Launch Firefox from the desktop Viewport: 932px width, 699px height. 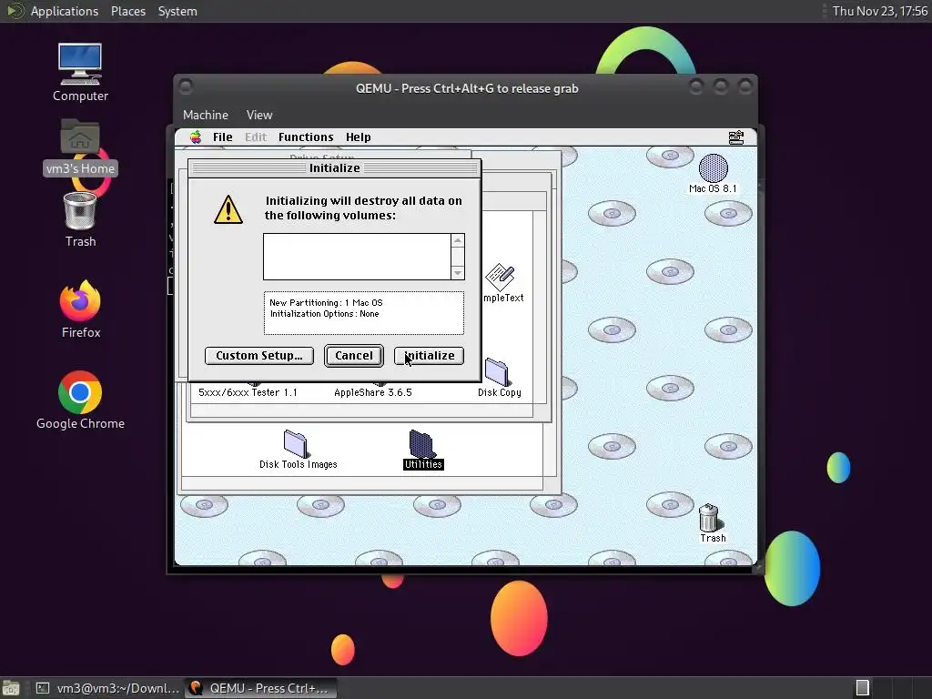(x=80, y=300)
